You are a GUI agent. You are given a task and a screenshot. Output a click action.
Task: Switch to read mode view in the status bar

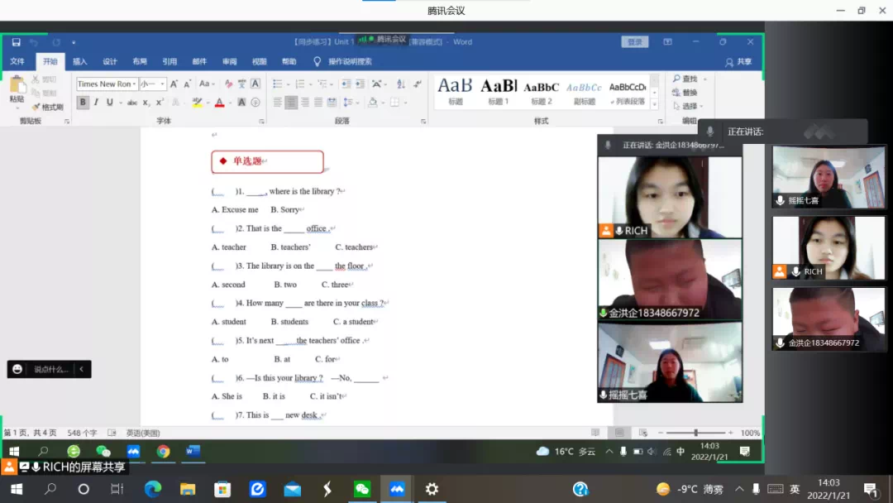coord(595,433)
